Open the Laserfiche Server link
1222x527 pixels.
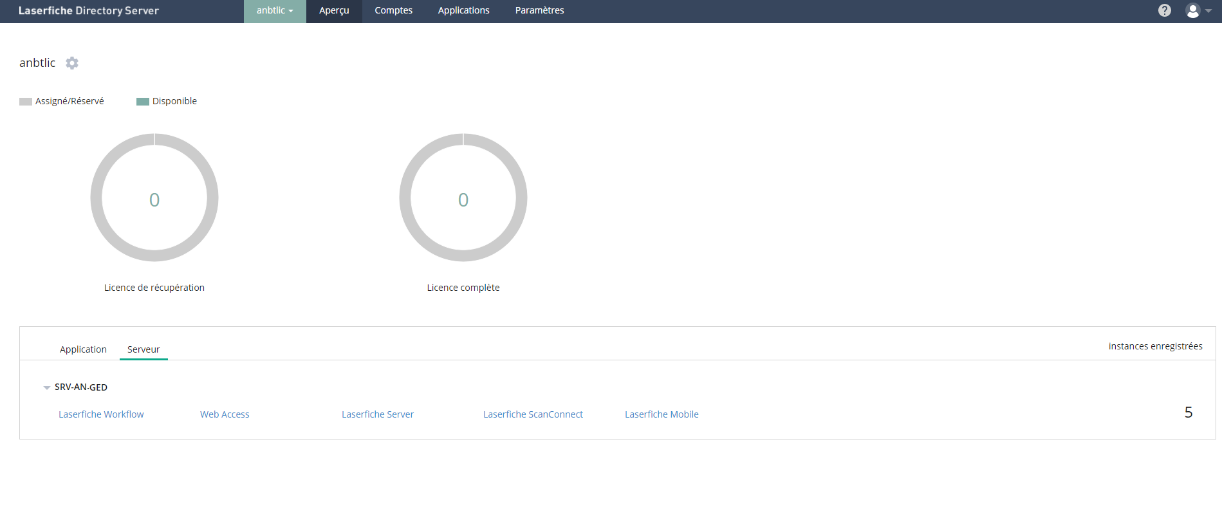pyautogui.click(x=378, y=414)
